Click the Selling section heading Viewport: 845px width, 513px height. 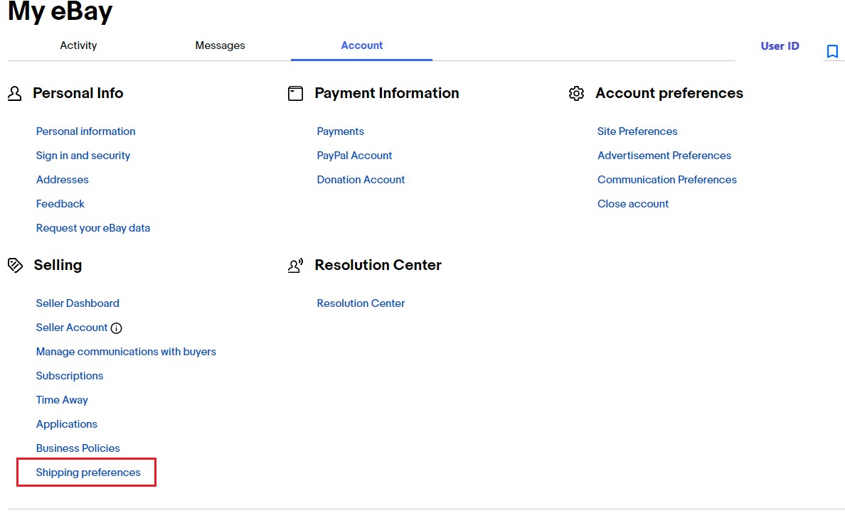coord(58,266)
